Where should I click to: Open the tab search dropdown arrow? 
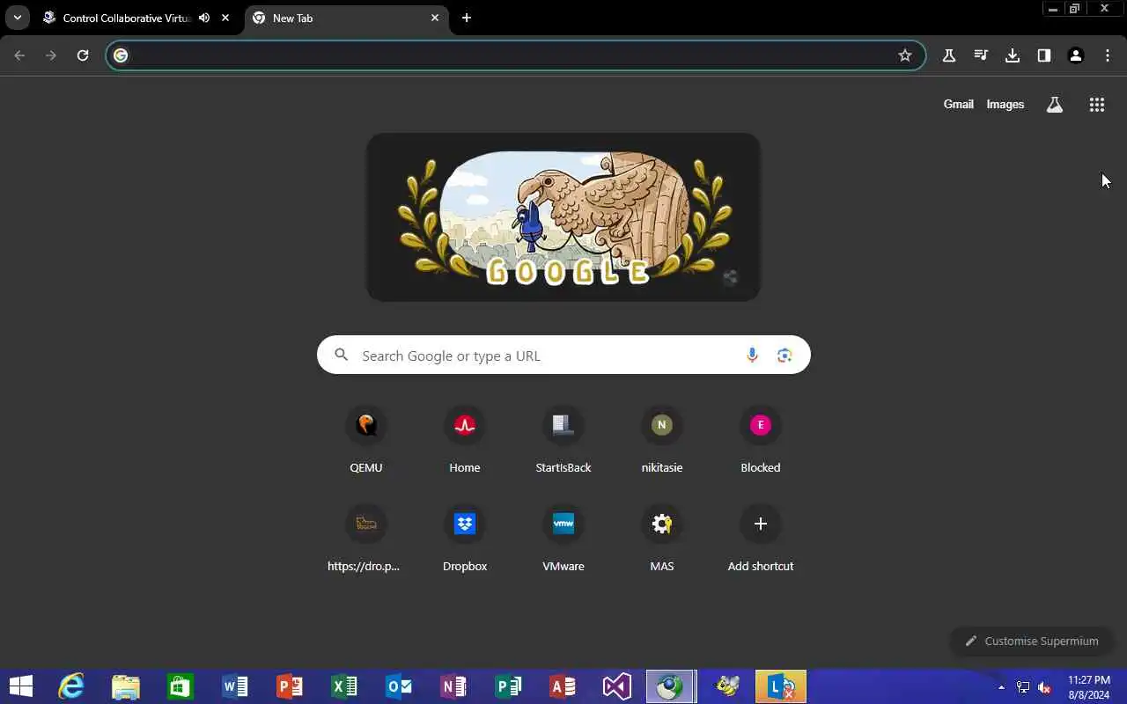tap(17, 18)
